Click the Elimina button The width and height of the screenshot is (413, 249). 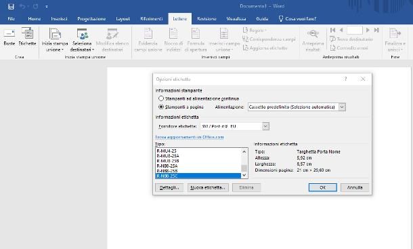click(x=246, y=187)
